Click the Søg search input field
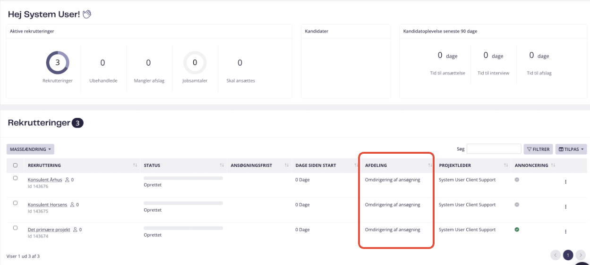 click(x=494, y=149)
